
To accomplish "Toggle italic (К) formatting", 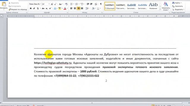I will (x=34, y=9).
